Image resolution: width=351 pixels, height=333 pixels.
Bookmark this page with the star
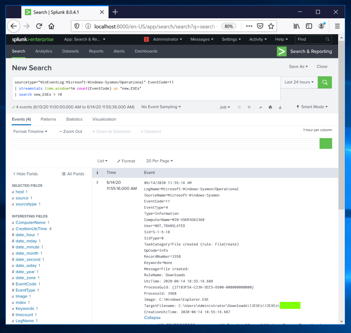point(271,26)
